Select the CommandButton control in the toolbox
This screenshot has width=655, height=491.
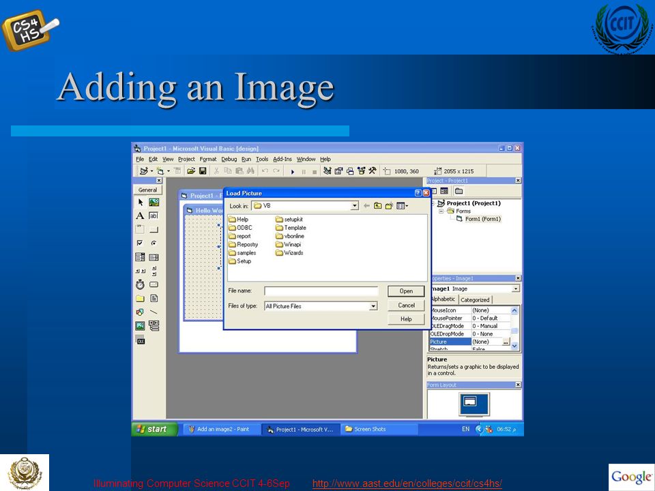[154, 229]
